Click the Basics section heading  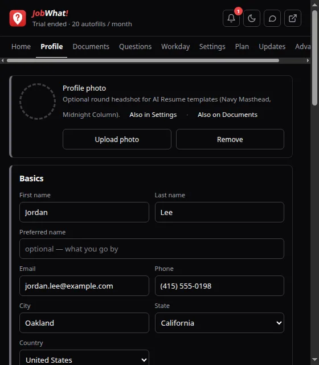31,179
